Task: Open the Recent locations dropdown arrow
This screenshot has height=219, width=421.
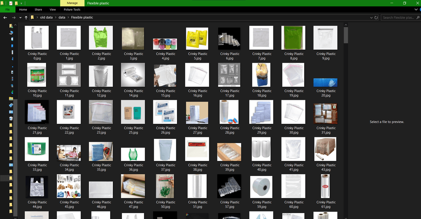Action: [x=20, y=17]
